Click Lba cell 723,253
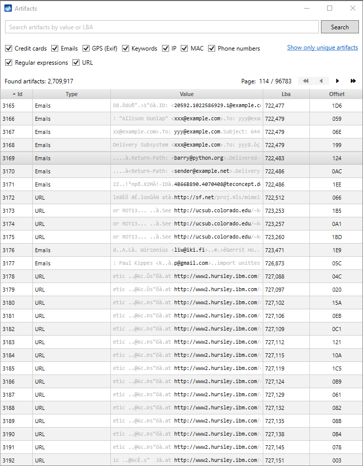This screenshot has width=363, height=466. [x=286, y=211]
